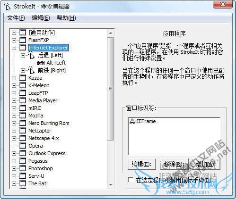This screenshot has height=199, width=236.
Task: Click the K-Meleon application window icon
Action: (x=23, y=85)
